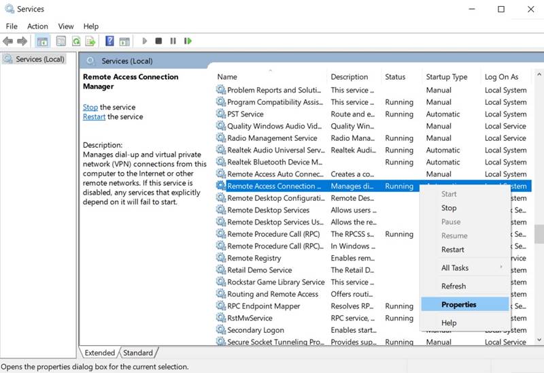Open the Help menu in the menu bar
Viewport: 544px width, 373px height.
tap(91, 27)
